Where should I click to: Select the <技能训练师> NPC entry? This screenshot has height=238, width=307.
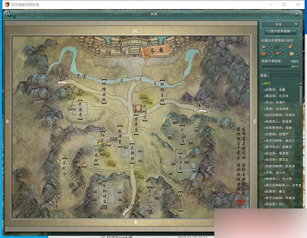tap(279, 166)
